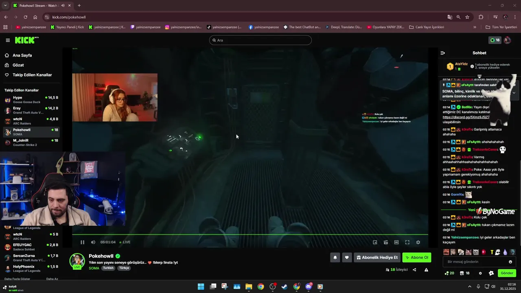The image size is (521, 293).
Task: Open Tüm Yer İşaretleri folder
Action: pos(501,27)
